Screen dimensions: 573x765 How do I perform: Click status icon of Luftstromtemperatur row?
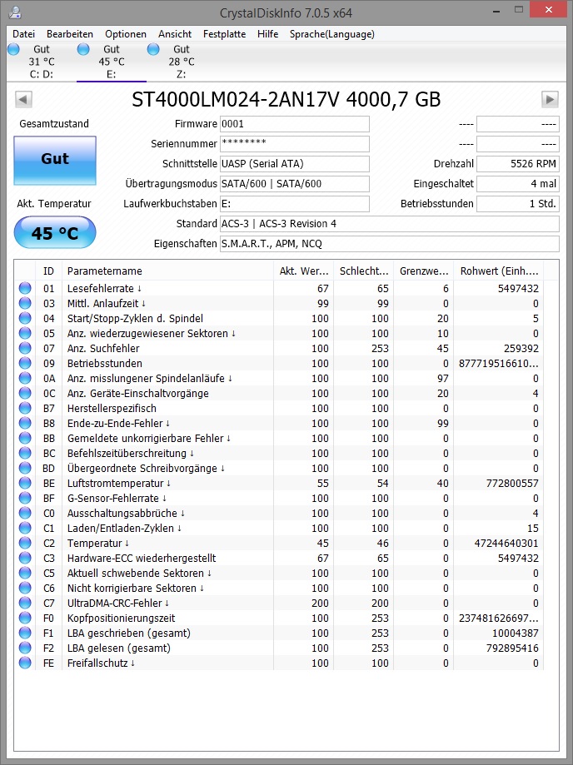[x=25, y=484]
